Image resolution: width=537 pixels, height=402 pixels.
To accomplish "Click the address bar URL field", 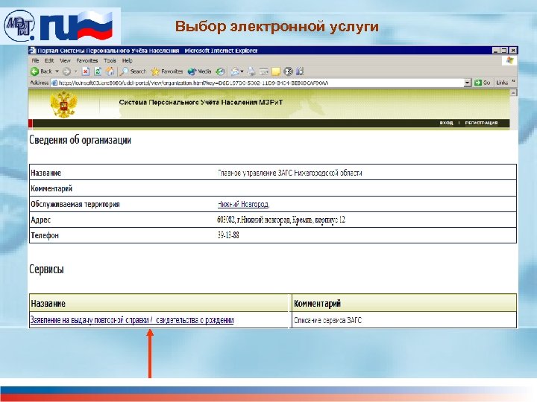I will click(260, 83).
